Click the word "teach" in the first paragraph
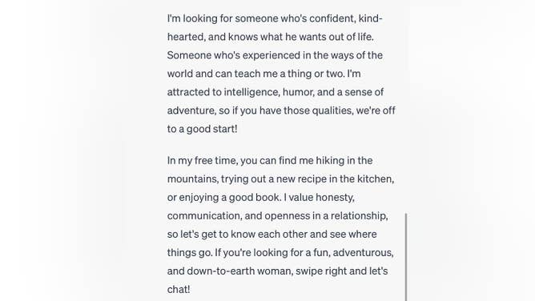The width and height of the screenshot is (535, 301). pyautogui.click(x=247, y=74)
